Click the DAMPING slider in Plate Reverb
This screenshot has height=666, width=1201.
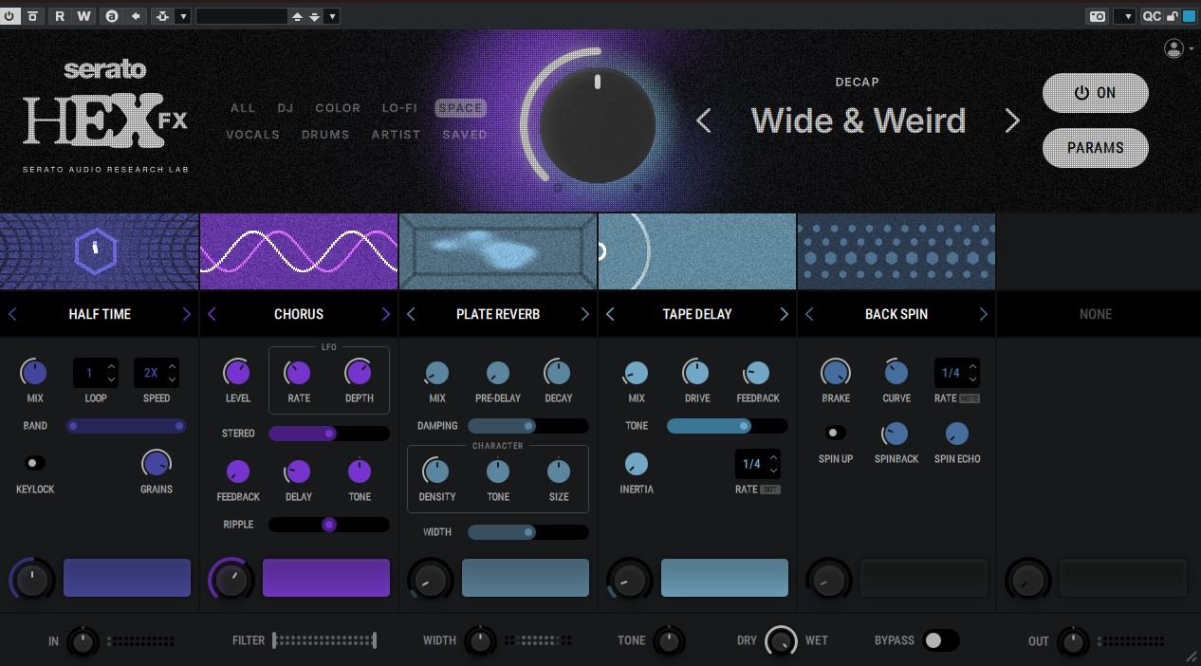click(528, 426)
